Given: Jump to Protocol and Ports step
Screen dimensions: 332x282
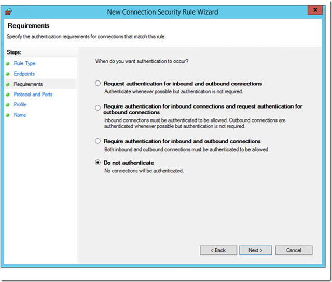Looking at the screenshot, I should coord(33,95).
